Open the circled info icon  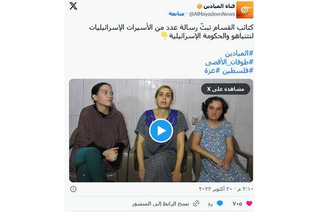point(73,189)
